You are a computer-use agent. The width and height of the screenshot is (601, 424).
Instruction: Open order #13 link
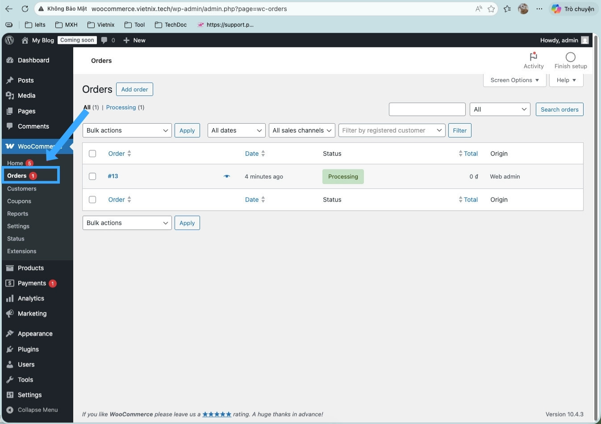[x=113, y=176]
